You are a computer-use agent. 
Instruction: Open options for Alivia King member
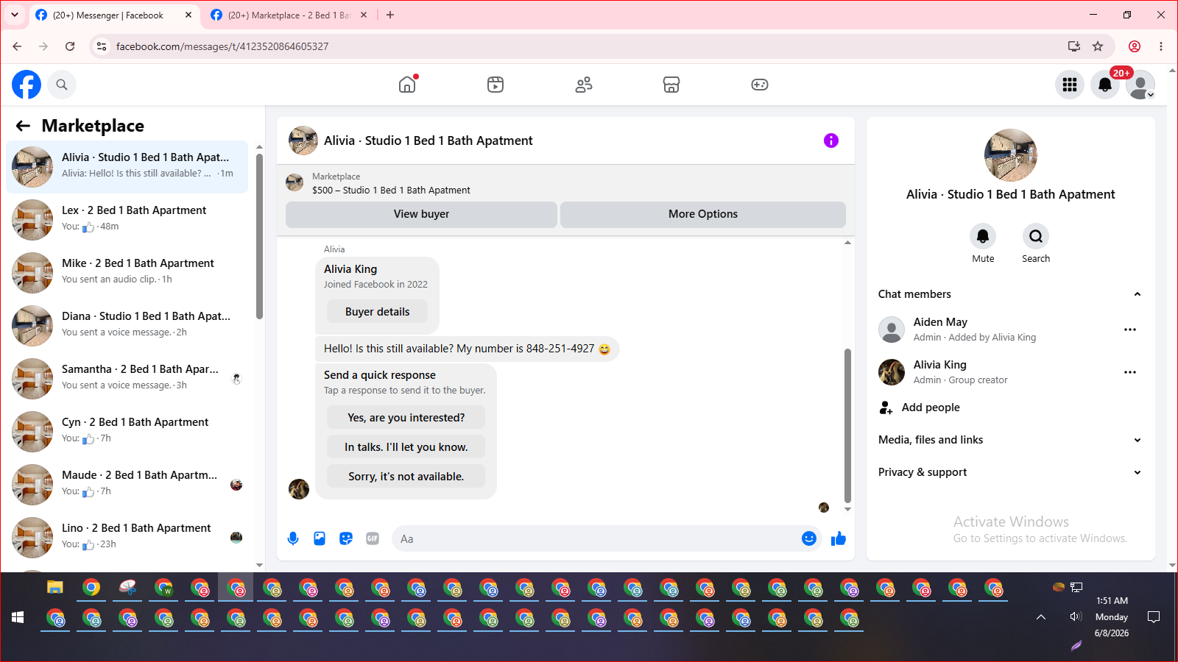[1130, 372]
